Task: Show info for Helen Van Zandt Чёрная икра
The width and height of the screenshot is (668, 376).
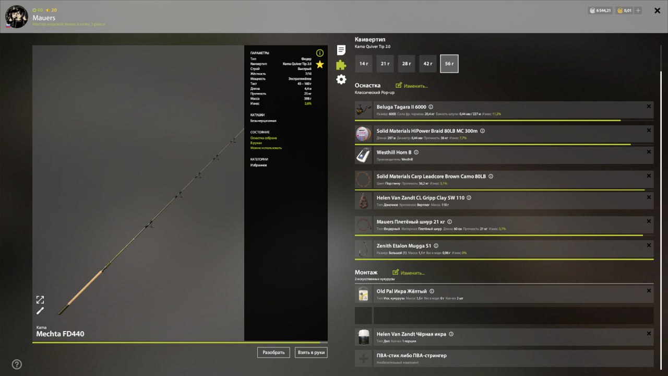Action: coord(451,334)
